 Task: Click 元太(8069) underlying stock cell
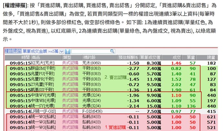91,63
